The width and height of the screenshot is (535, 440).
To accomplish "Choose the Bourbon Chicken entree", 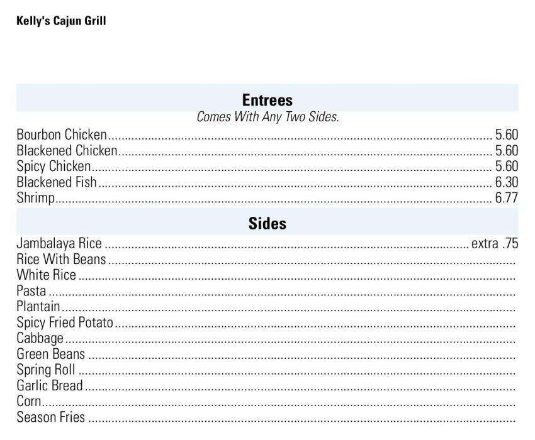I will pos(62,135).
